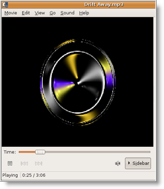Pause the playing track
Image resolution: width=164 pixels, height=189 pixels.
[x=10, y=164]
